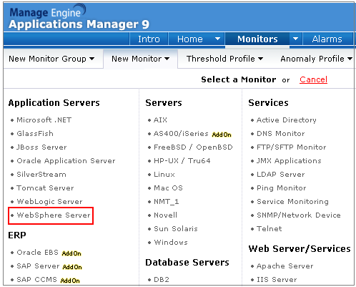The image size is (356, 287).
Task: Select Oracle EBS under ERP
Action: [x=37, y=253]
